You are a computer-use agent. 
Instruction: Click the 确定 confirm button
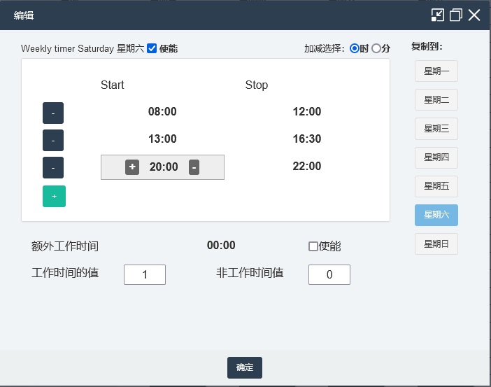[x=245, y=367]
